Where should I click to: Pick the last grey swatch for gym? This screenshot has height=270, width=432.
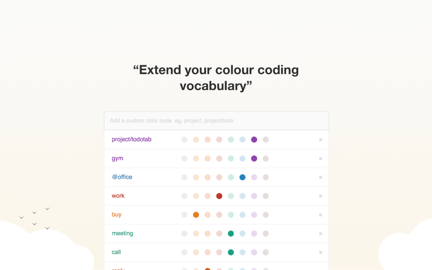pos(266,159)
